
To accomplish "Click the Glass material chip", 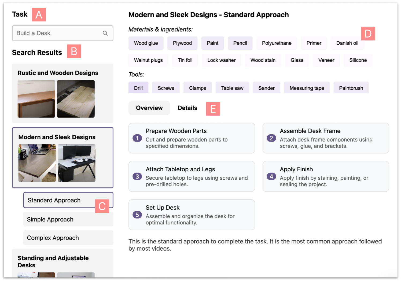I will [x=297, y=60].
